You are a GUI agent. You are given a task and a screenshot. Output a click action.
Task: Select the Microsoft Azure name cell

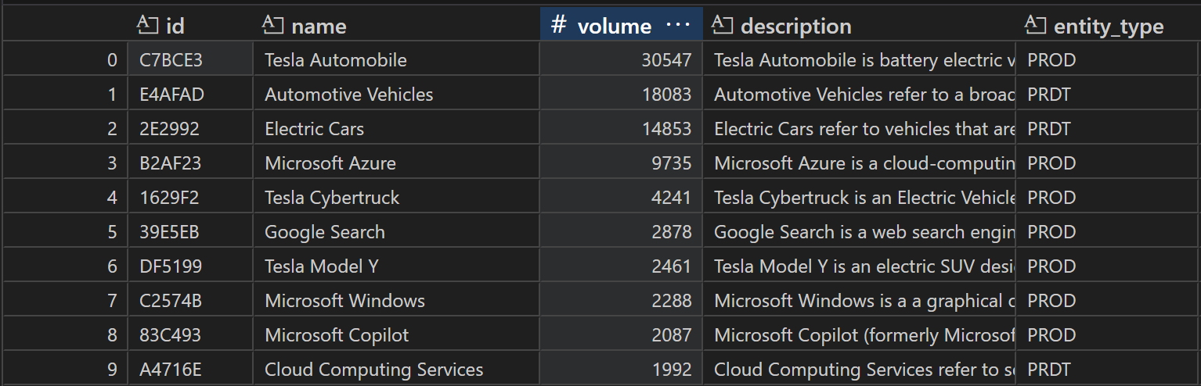396,163
